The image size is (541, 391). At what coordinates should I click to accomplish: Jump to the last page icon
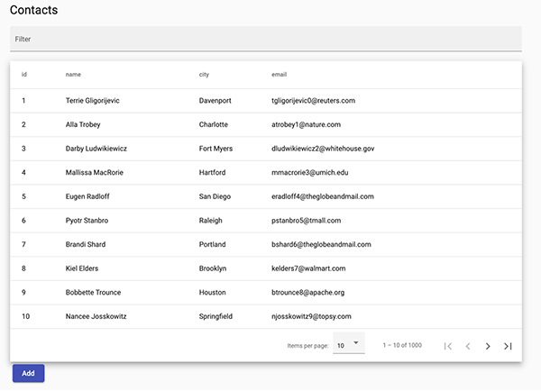(508, 346)
